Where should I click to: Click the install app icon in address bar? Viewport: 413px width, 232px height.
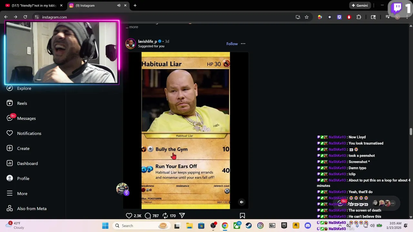(298, 17)
